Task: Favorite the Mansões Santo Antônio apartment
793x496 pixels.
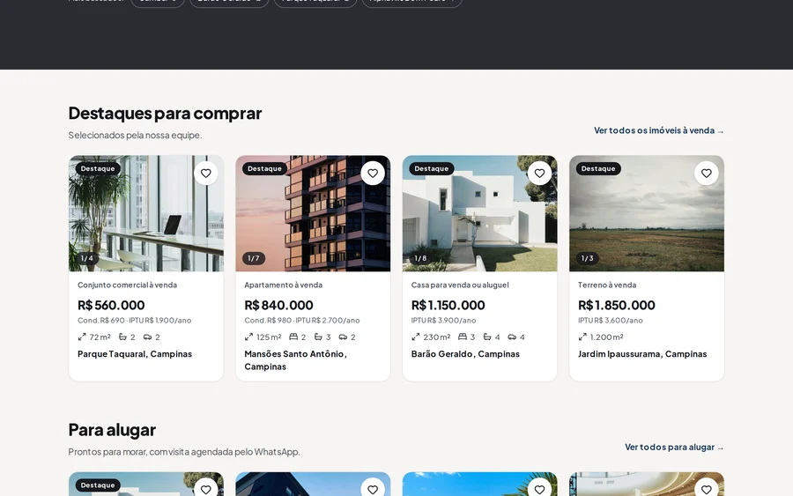Action: tap(373, 173)
